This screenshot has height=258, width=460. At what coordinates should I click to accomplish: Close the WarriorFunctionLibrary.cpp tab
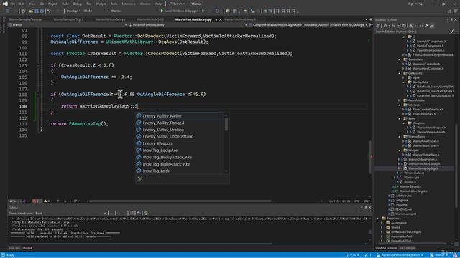point(221,19)
